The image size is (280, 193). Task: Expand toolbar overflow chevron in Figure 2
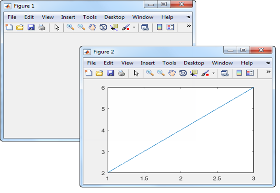(x=268, y=72)
